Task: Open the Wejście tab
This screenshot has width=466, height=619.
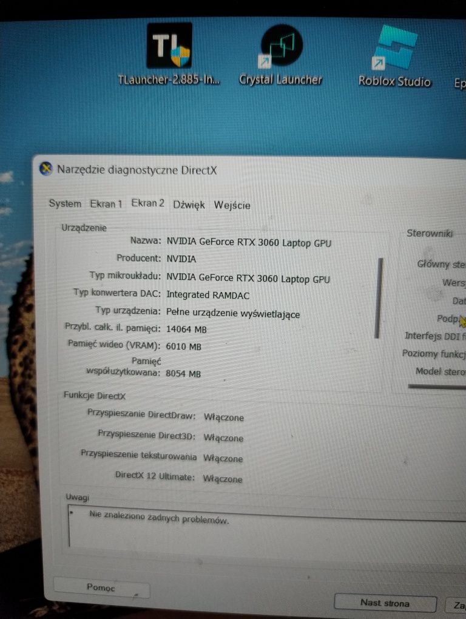Action: pyautogui.click(x=232, y=205)
